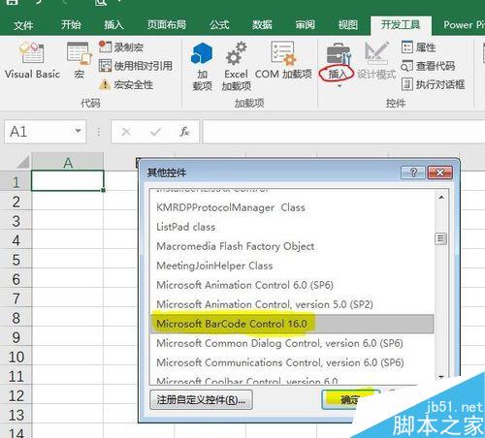Confirm with the 确定 button

click(x=350, y=400)
